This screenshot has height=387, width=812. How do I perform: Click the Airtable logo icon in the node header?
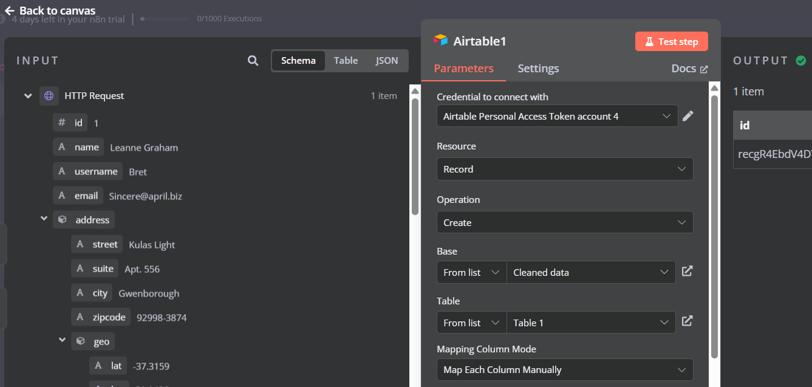click(438, 41)
